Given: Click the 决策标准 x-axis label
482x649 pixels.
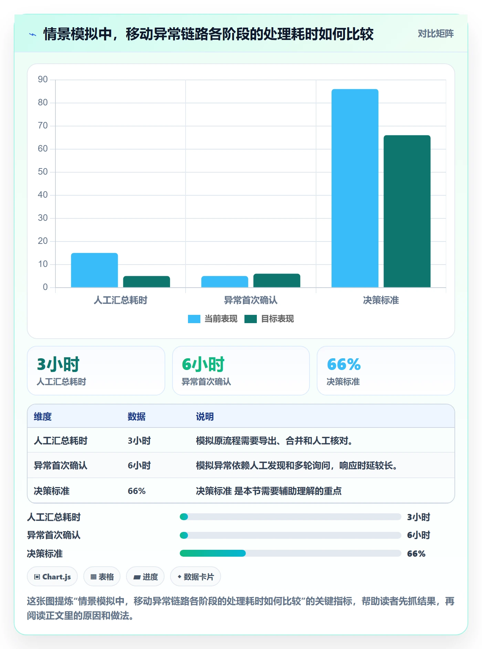Looking at the screenshot, I should tap(381, 300).
